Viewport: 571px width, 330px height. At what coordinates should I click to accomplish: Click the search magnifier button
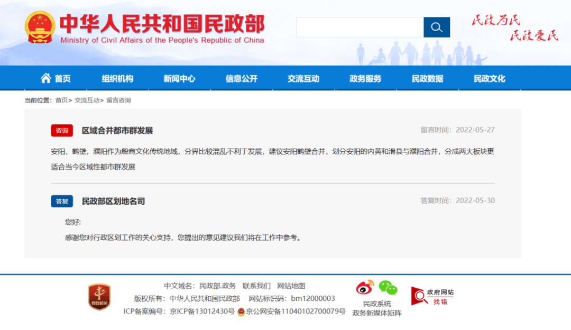click(x=437, y=27)
